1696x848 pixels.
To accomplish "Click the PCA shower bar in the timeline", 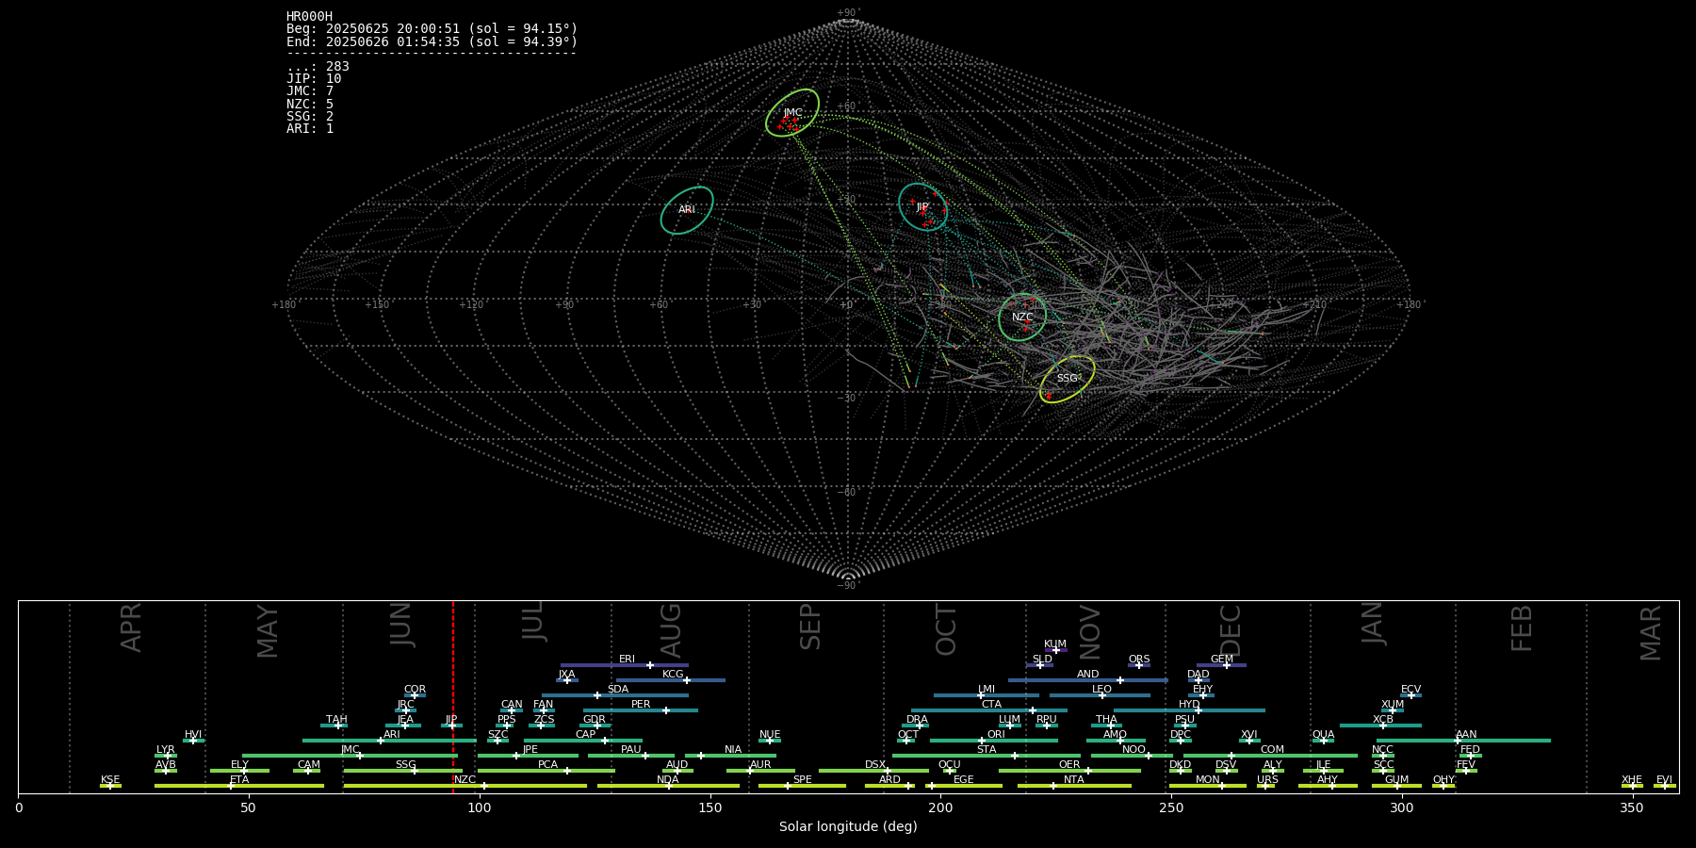I will coord(546,771).
